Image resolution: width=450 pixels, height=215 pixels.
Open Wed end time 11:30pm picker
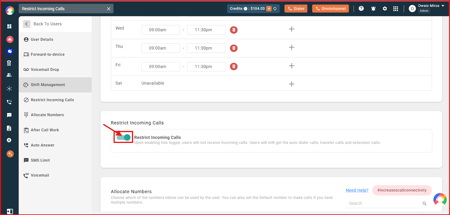[206, 30]
